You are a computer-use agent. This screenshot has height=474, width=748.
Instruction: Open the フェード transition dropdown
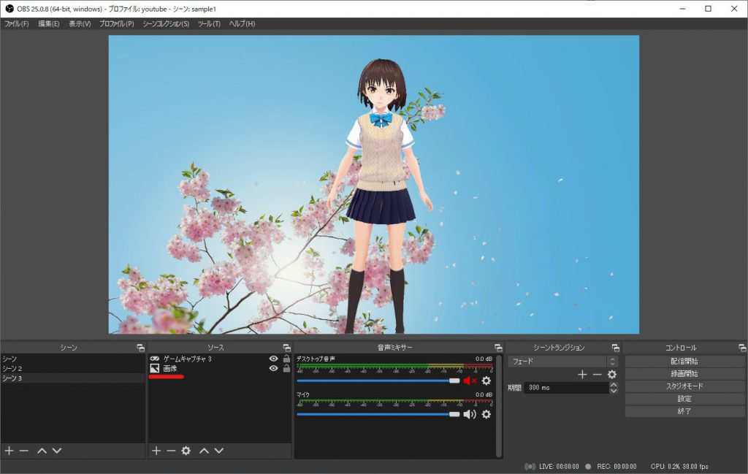click(563, 362)
